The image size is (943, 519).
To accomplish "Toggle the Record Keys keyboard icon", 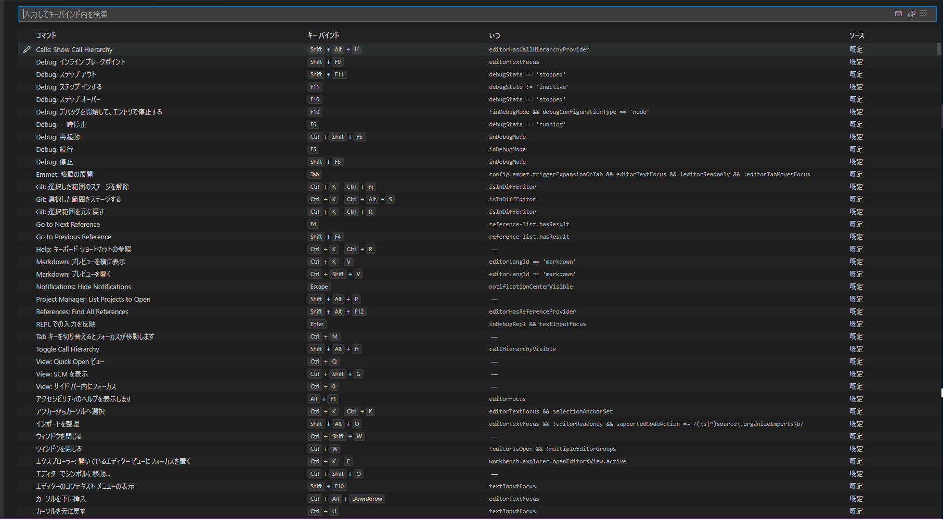I will coord(898,14).
